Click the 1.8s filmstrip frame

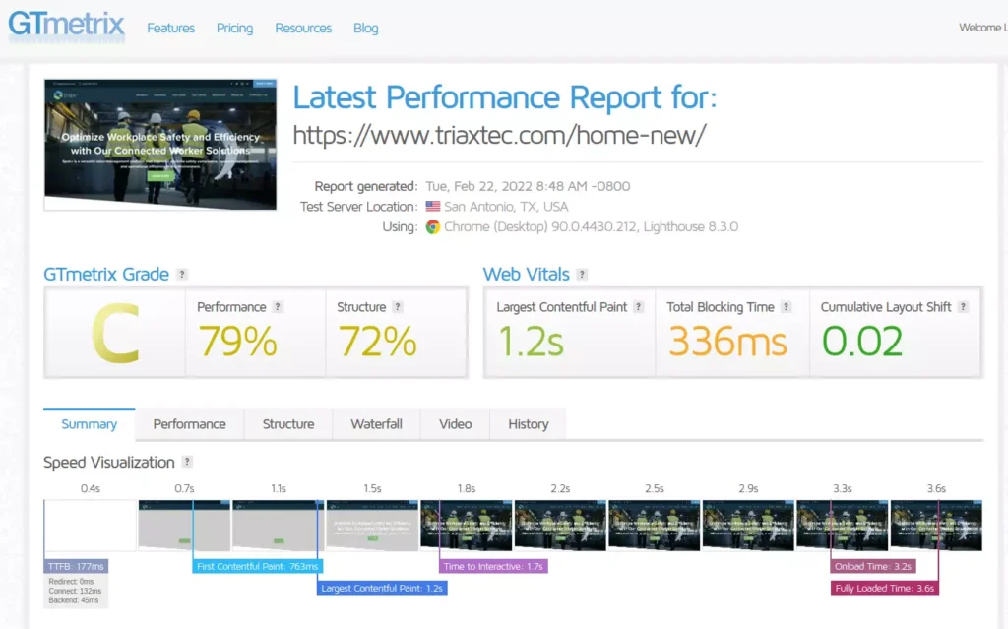[466, 526]
